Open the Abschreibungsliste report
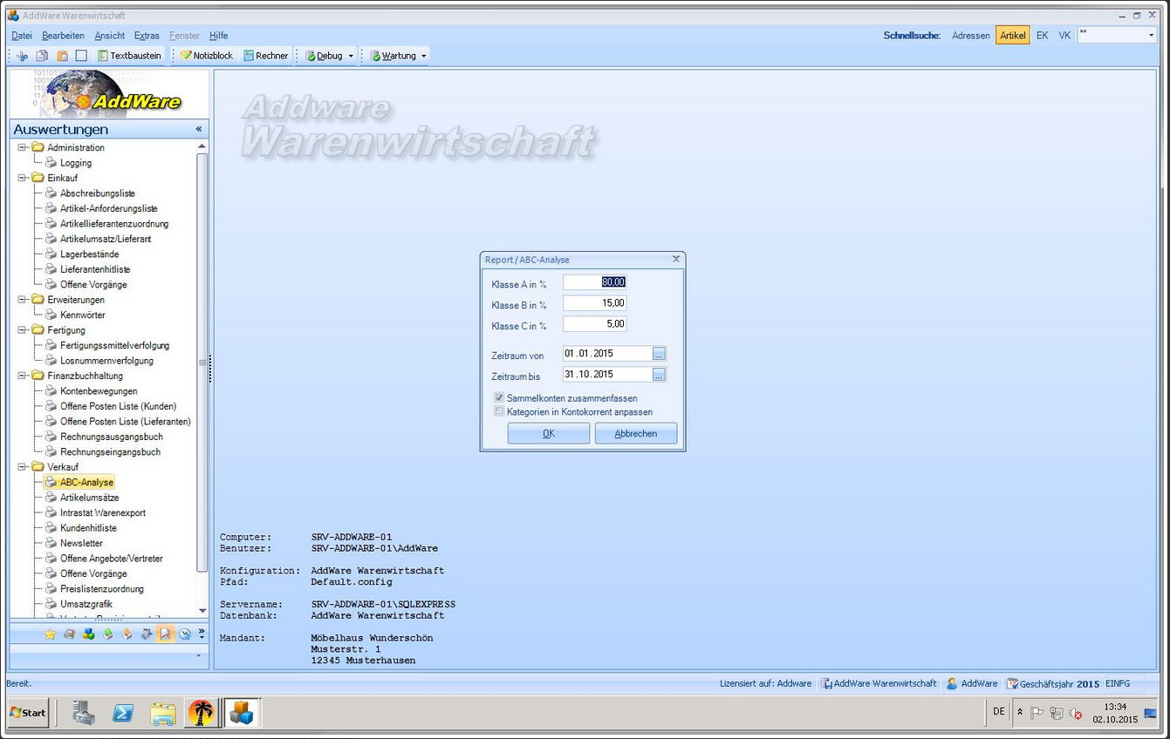Screen dimensions: 1170x739 click(x=97, y=193)
